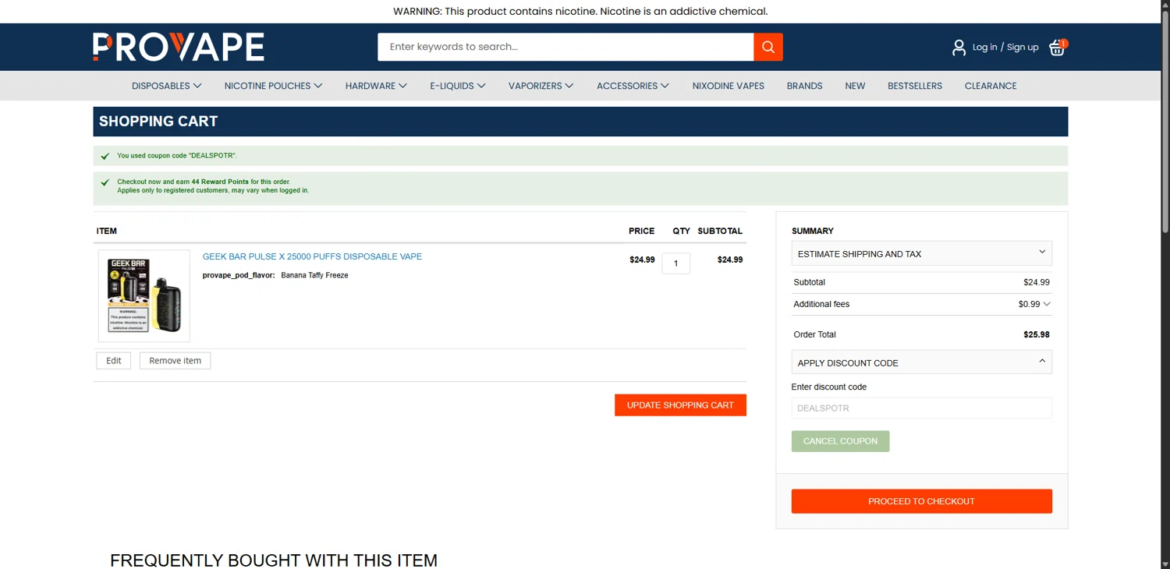Viewport: 1170px width, 569px height.
Task: Expand the Disposables menu
Action: point(167,86)
